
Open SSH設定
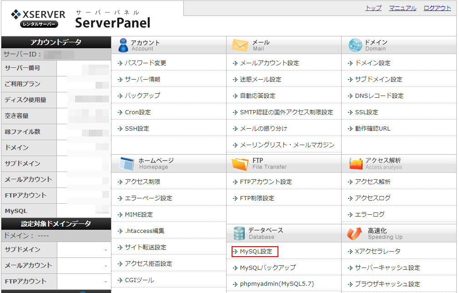coord(137,128)
